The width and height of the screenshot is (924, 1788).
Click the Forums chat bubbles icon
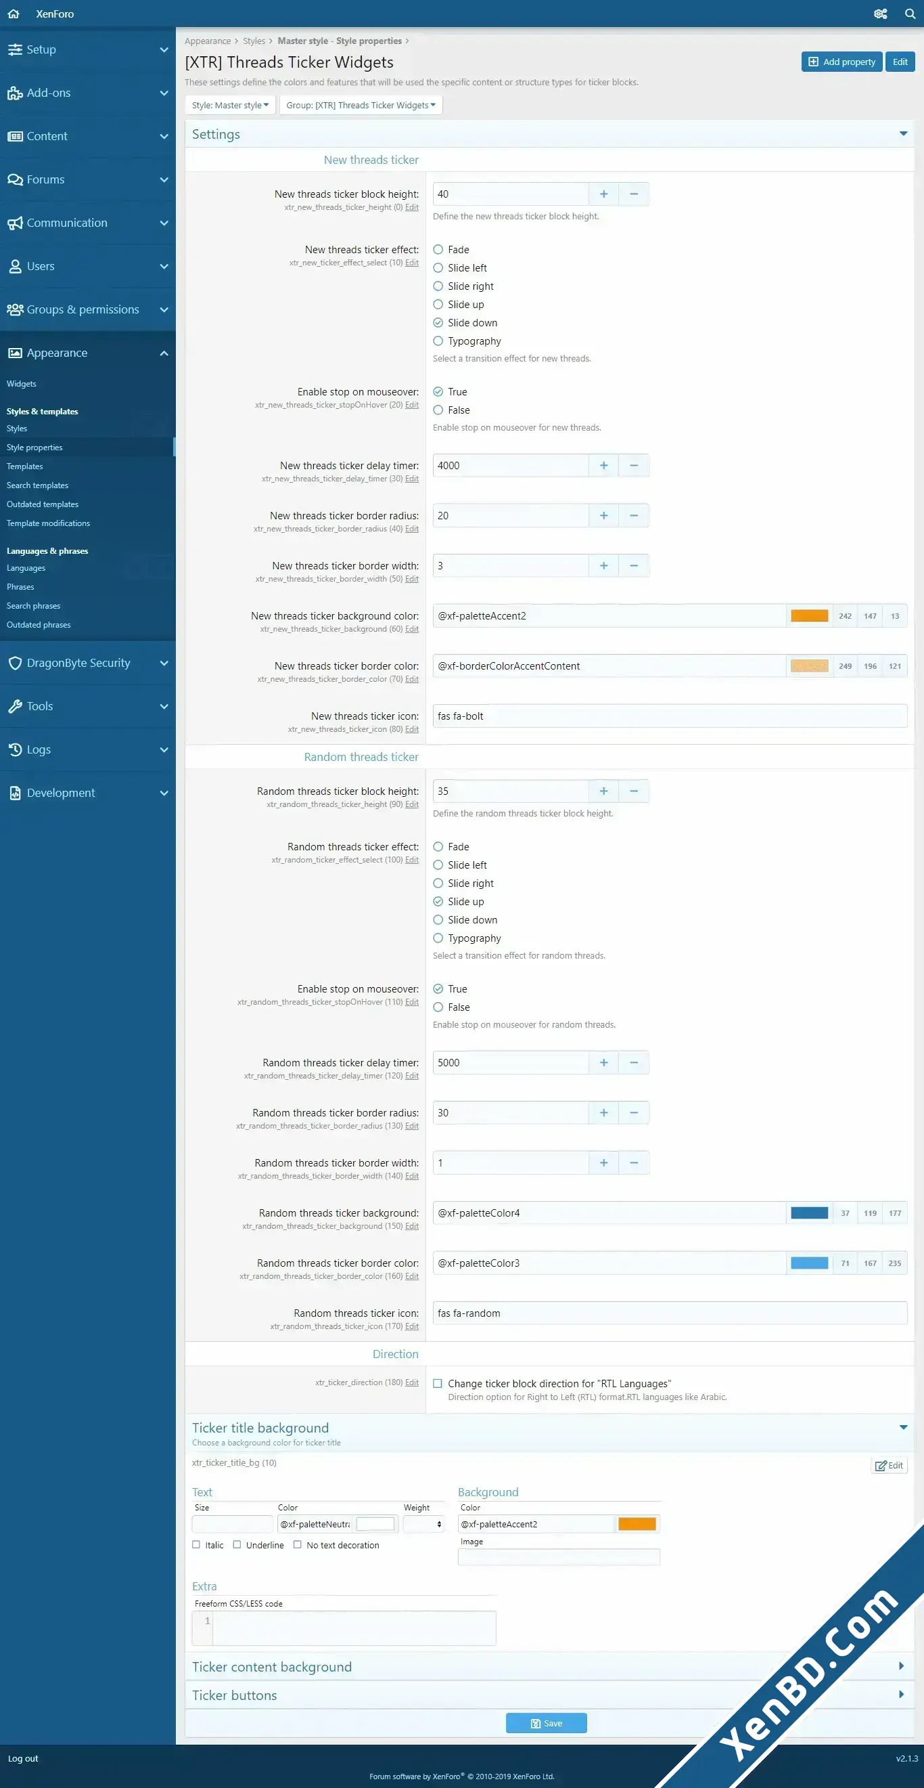[16, 180]
